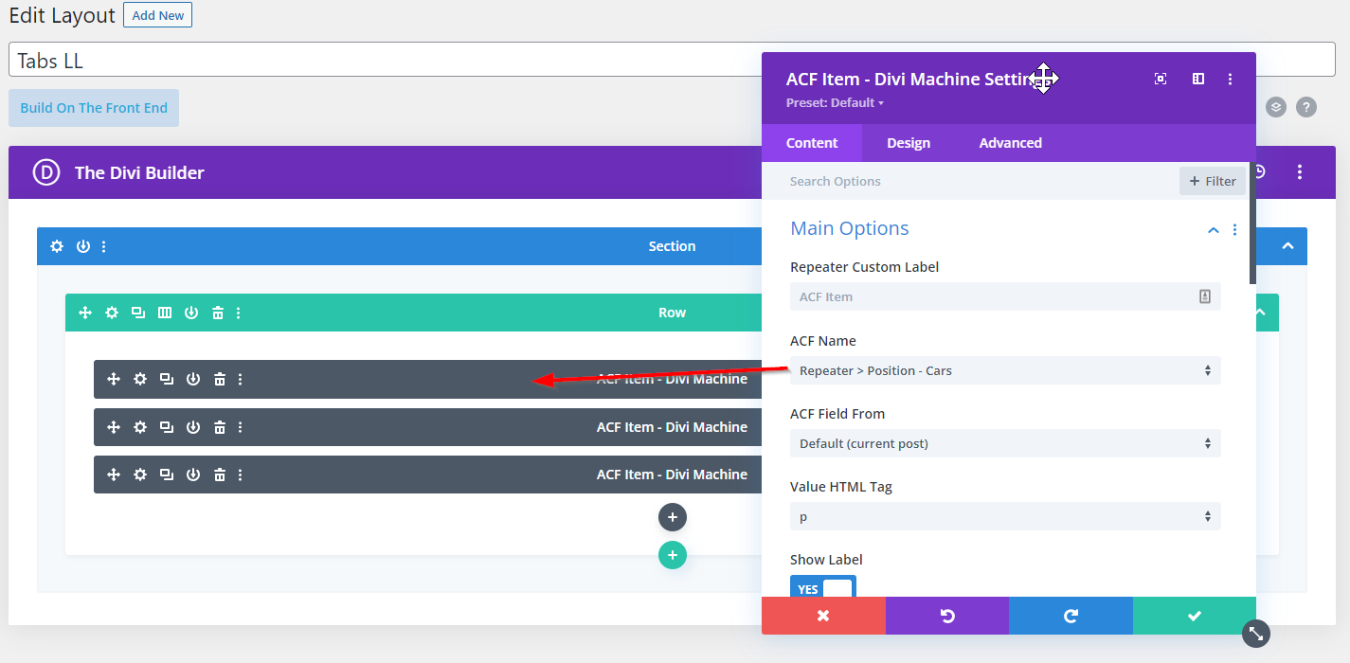Switch to the Design tab
The height and width of the screenshot is (663, 1350).
pyautogui.click(x=908, y=143)
